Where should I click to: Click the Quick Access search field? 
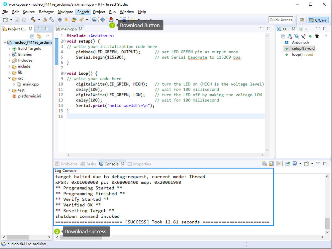point(281,20)
